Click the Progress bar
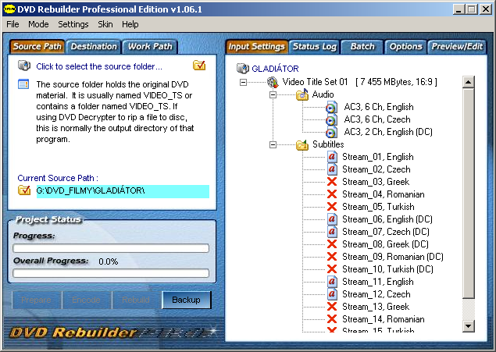Screen dimensions: 496x352 click(x=111, y=248)
